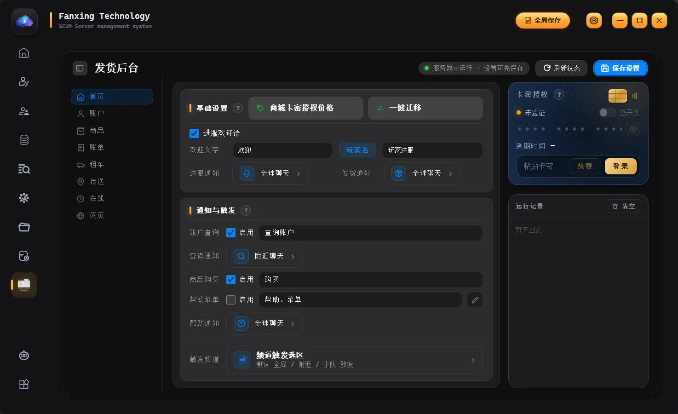Show the card key with the eye icon
Viewport: 678px width, 414px height.
pos(633,129)
